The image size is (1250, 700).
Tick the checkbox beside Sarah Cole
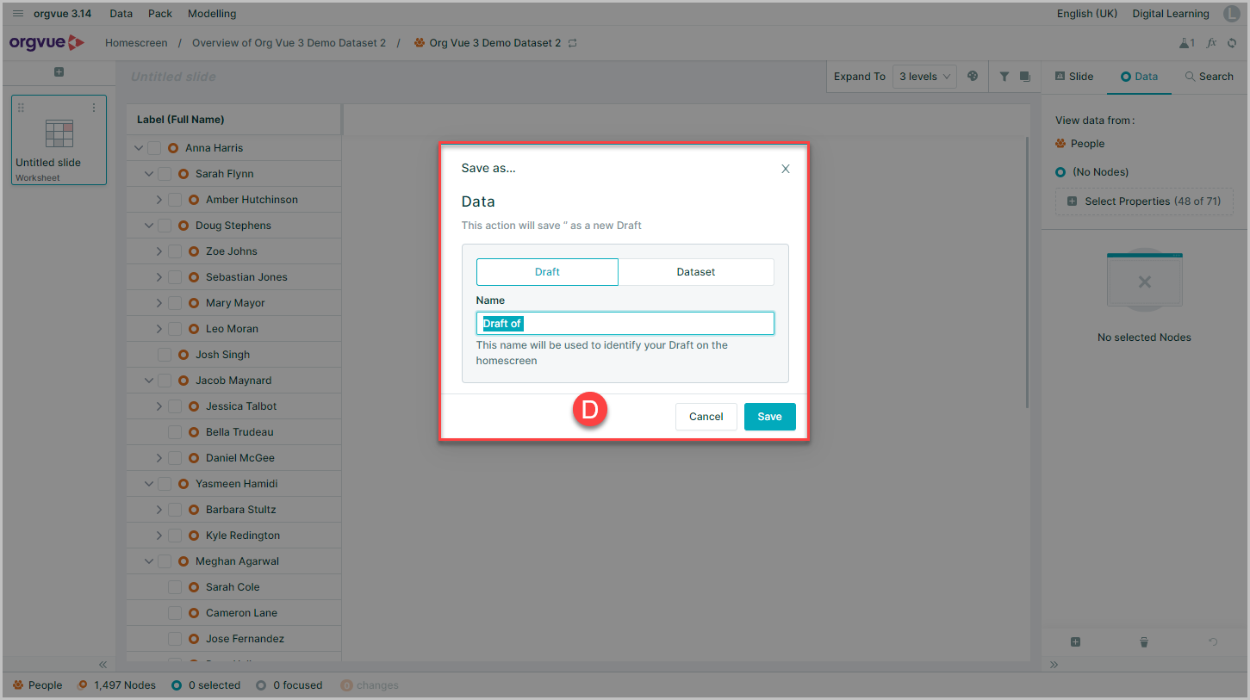click(x=175, y=587)
